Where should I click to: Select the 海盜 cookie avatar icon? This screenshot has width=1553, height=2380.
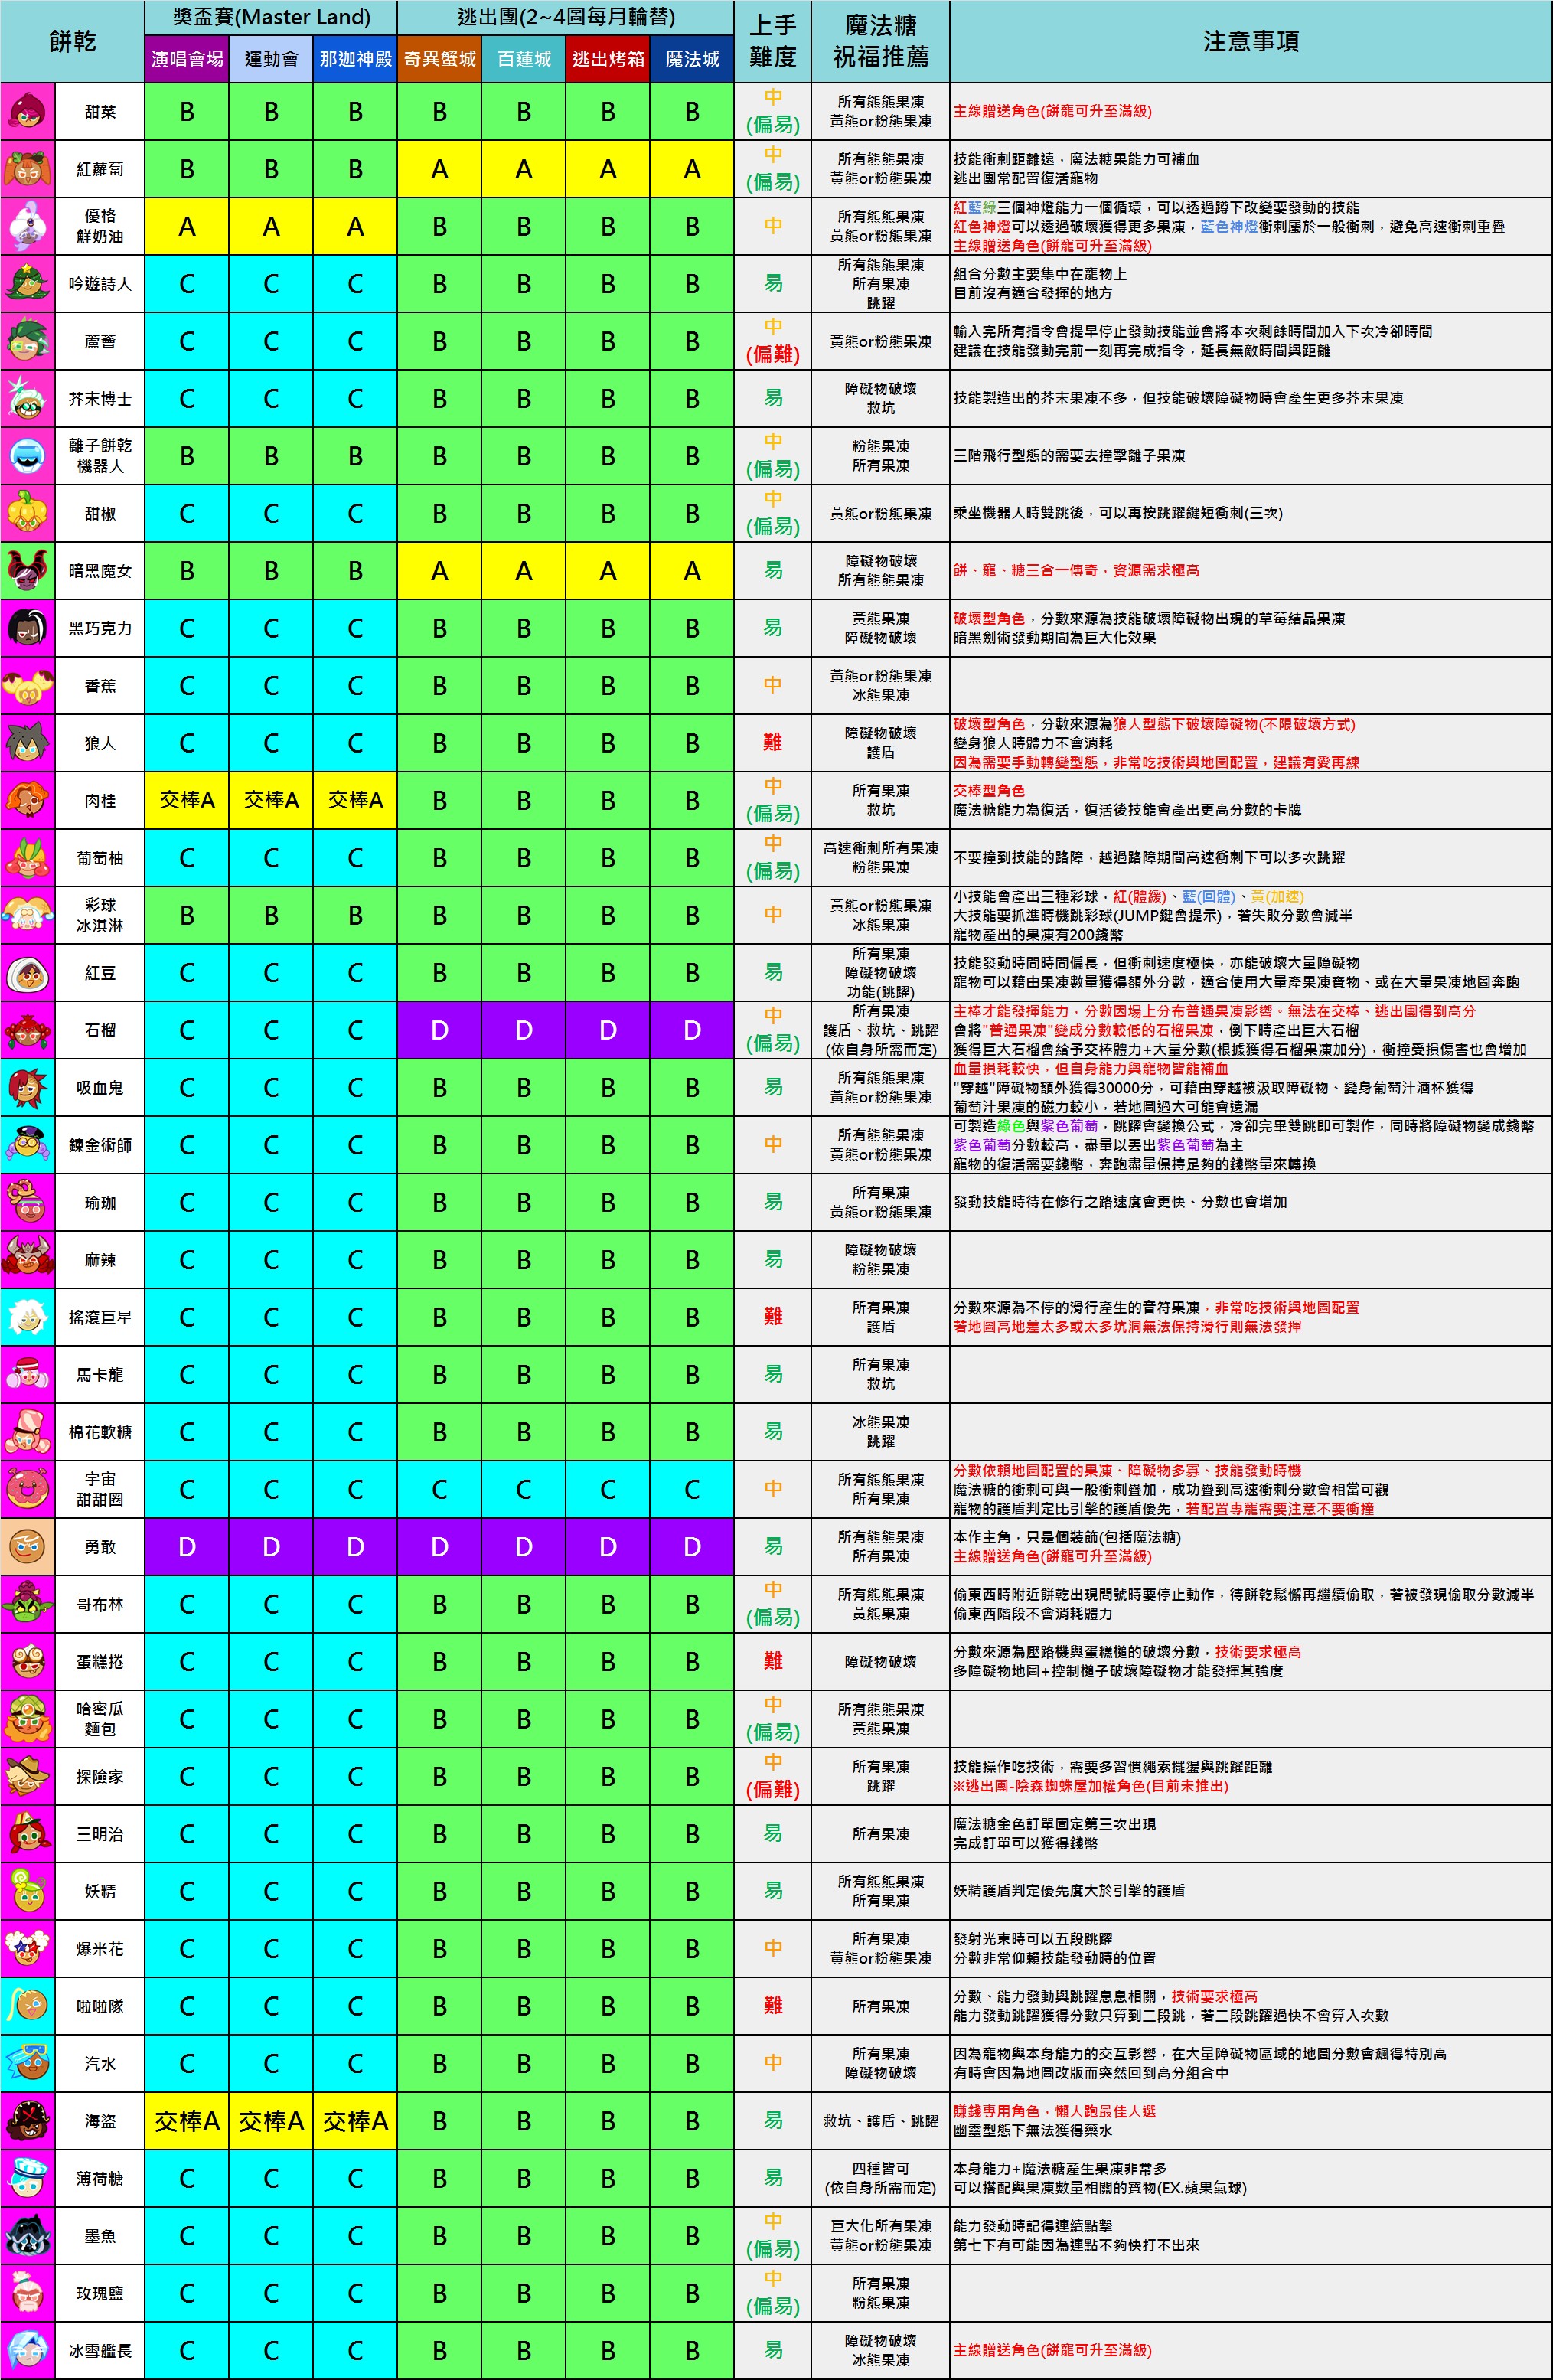point(28,2121)
